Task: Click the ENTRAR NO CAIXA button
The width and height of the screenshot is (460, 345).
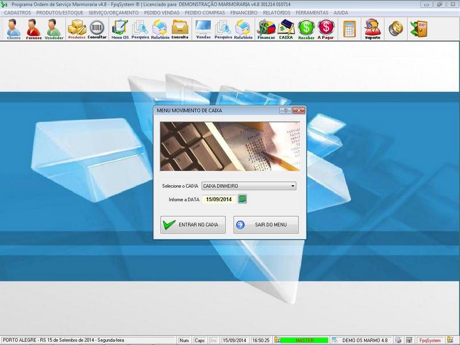Action: click(193, 225)
